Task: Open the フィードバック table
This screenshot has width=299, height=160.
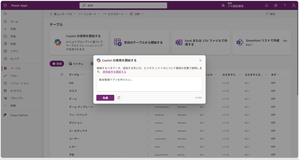Action: [x=78, y=115]
